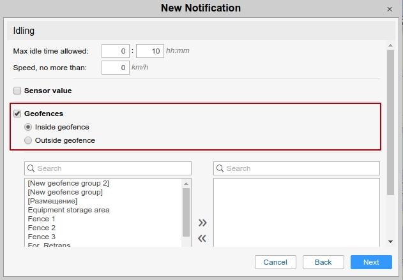Click the max idle time hours field

(x=116, y=51)
